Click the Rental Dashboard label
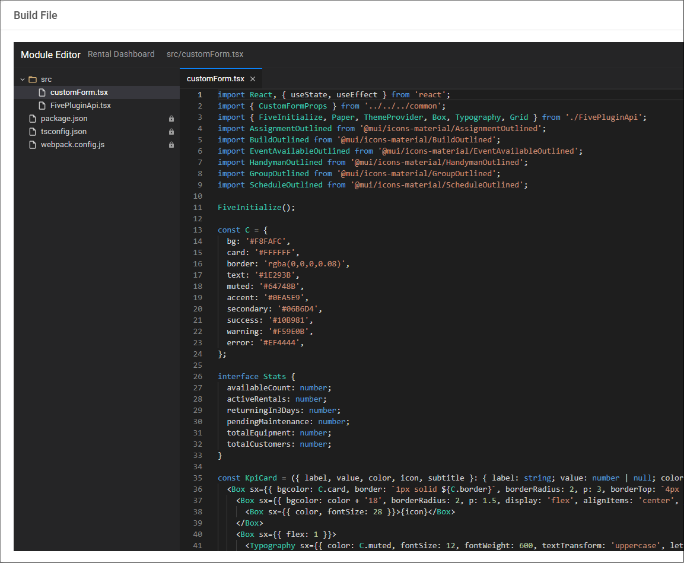 coord(121,54)
